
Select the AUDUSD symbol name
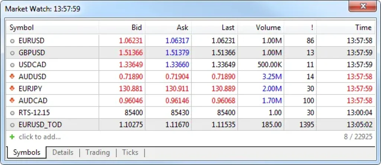coord(32,77)
